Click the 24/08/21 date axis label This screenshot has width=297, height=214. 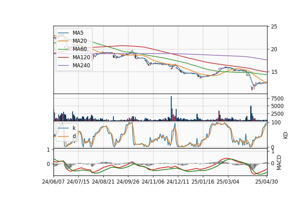coord(103,182)
